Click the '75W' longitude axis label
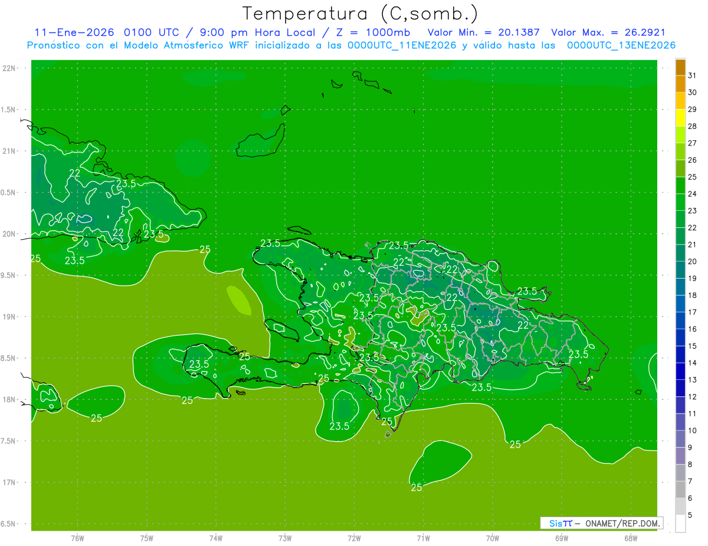The width and height of the screenshot is (708, 546). tap(146, 538)
